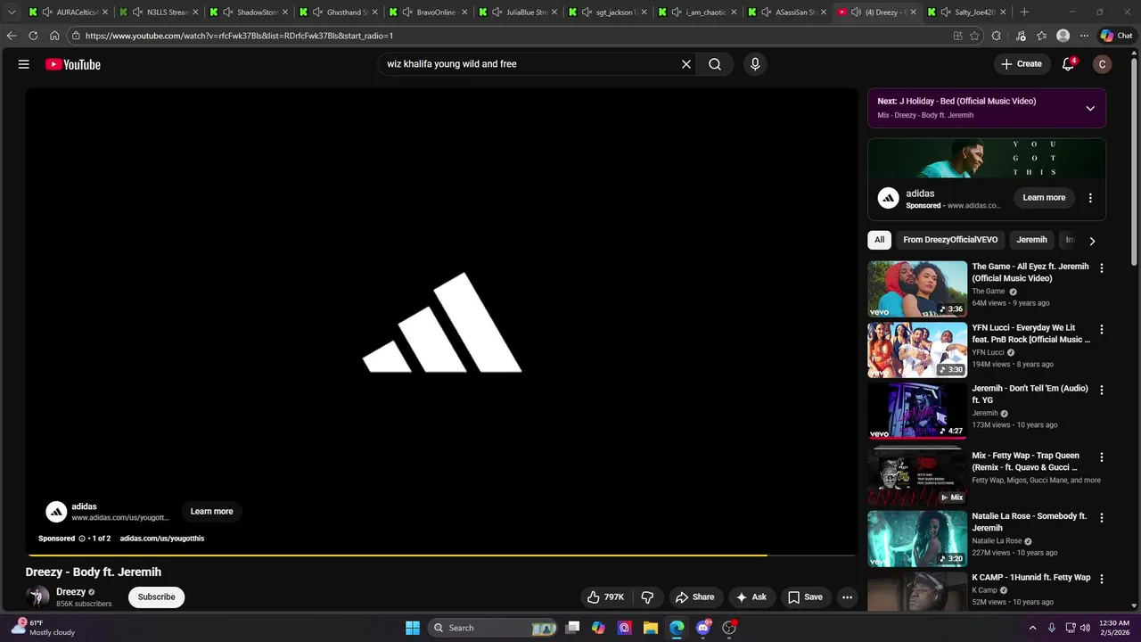1141x642 pixels.
Task: Open the Dreezy channel name link
Action: 70,592
